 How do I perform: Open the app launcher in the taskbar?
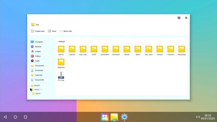[x=105, y=117]
